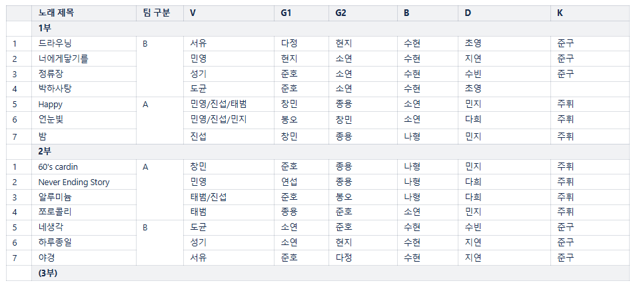Click the 민영/진섭/태범 vocal cell
639x285 pixels.
(219, 104)
